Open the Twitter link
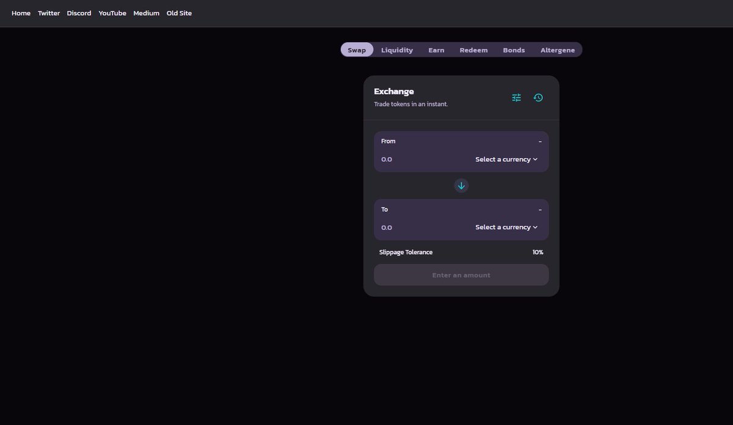Screen dimensions: 733x425 click(x=49, y=13)
